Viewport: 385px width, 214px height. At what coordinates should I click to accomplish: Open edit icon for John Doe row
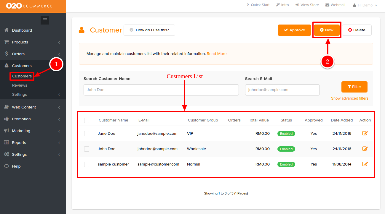(x=365, y=149)
